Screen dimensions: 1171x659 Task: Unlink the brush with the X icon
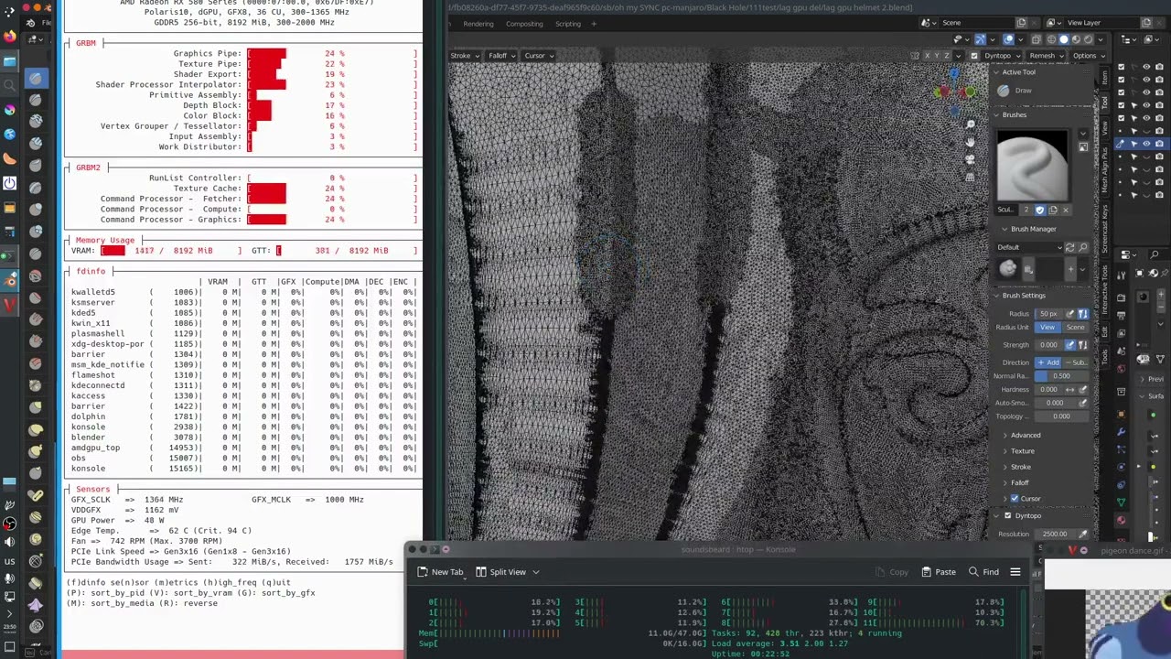click(1065, 210)
